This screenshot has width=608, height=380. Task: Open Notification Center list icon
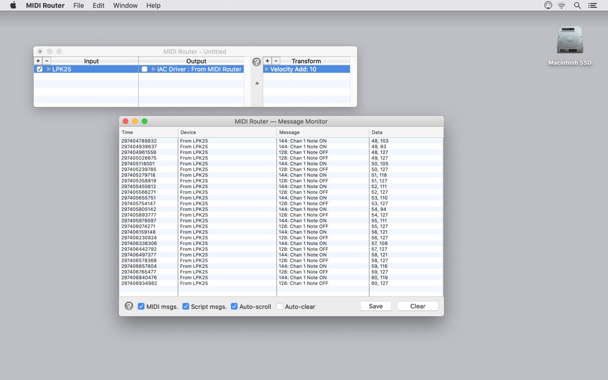[593, 5]
